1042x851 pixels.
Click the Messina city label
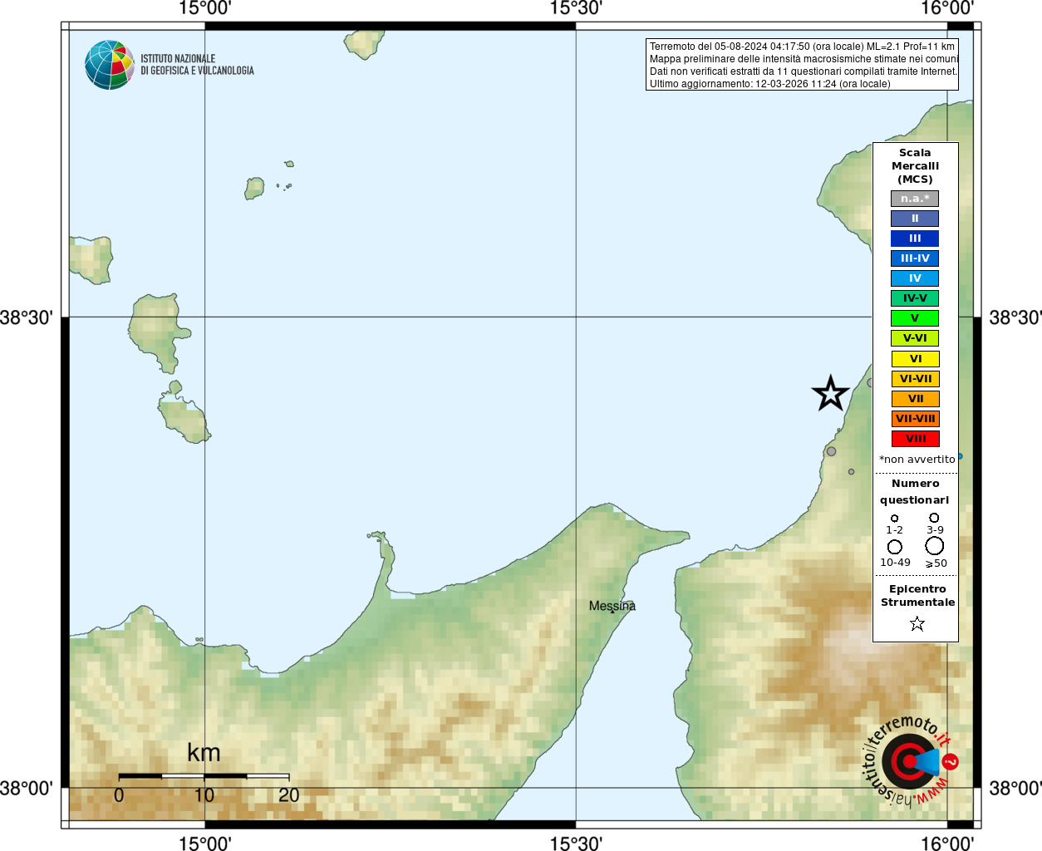pos(612,606)
